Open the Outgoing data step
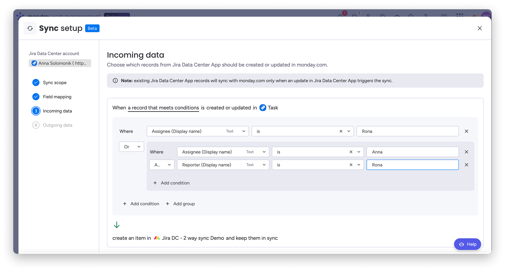505x271 pixels. pyautogui.click(x=57, y=125)
